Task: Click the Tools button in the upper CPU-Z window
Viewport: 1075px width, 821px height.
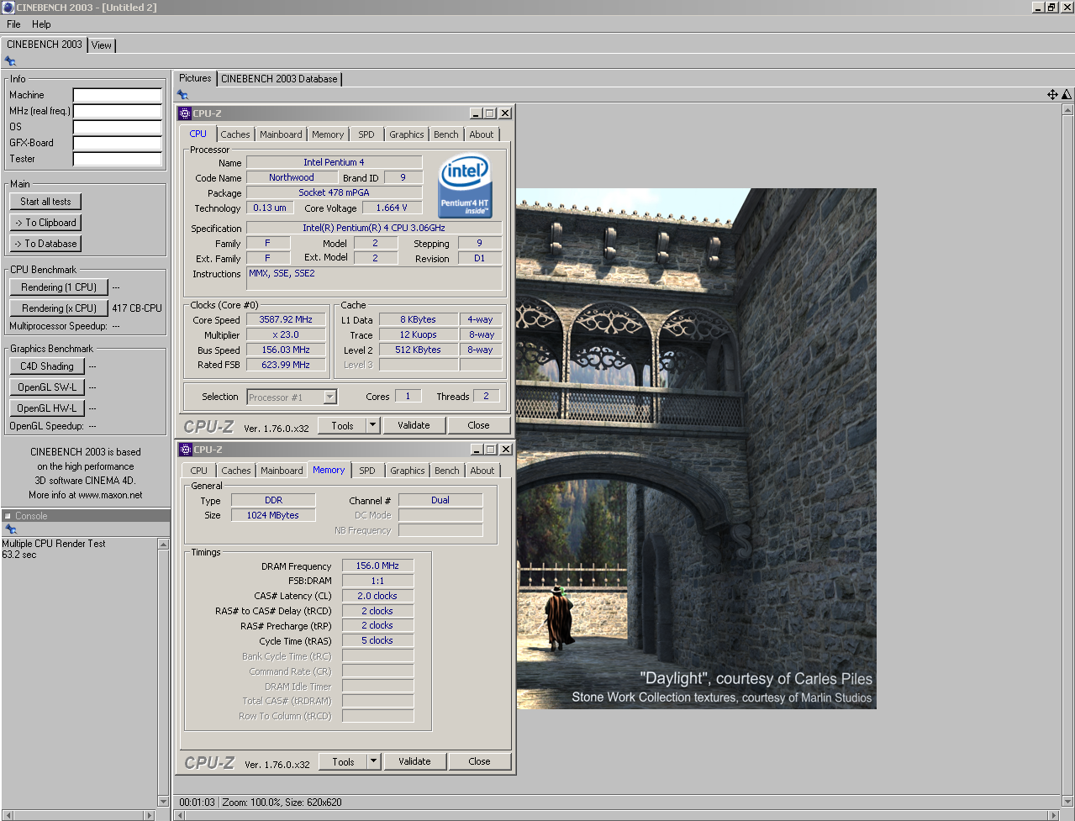Action: click(342, 425)
